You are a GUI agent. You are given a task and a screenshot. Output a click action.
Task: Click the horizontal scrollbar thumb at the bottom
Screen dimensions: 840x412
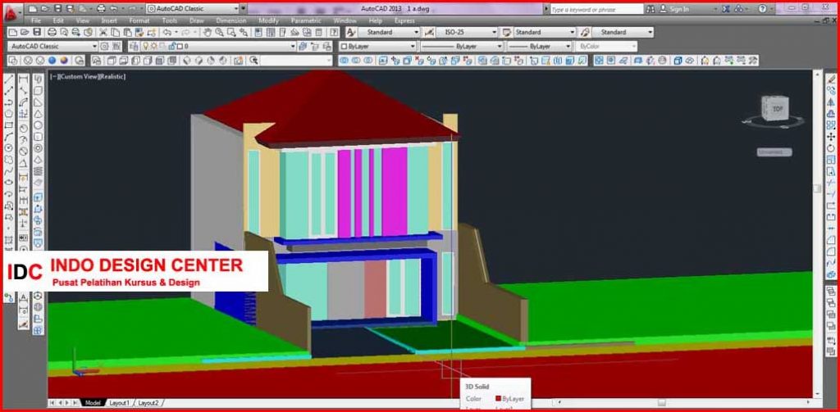[662, 402]
